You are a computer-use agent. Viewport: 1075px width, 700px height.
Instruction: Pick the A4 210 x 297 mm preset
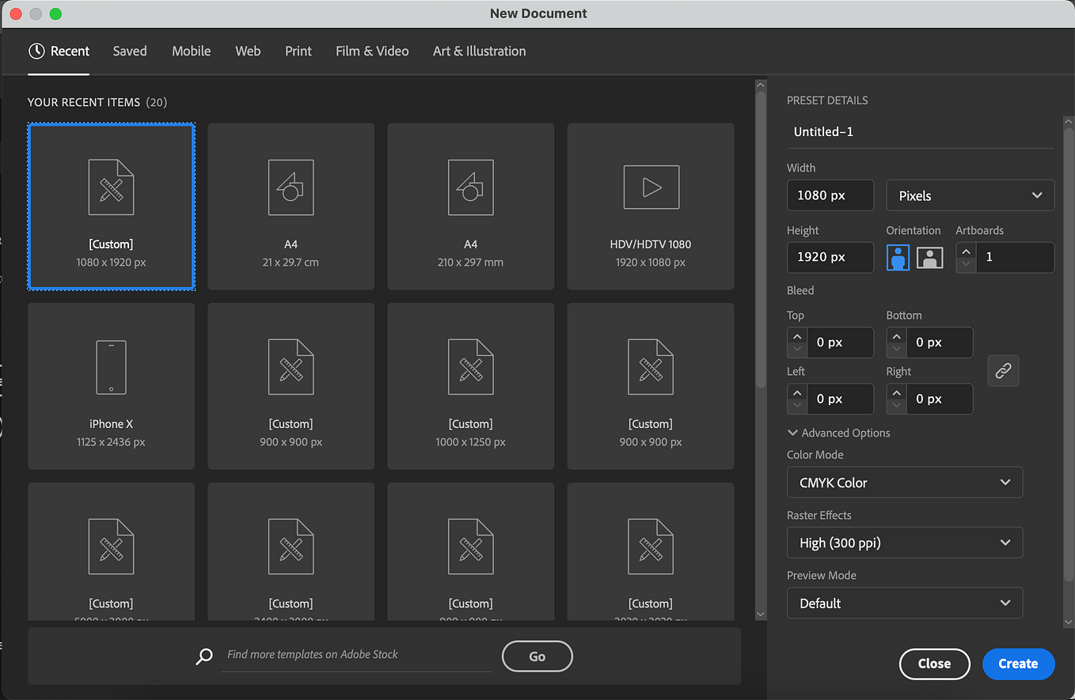pos(470,206)
